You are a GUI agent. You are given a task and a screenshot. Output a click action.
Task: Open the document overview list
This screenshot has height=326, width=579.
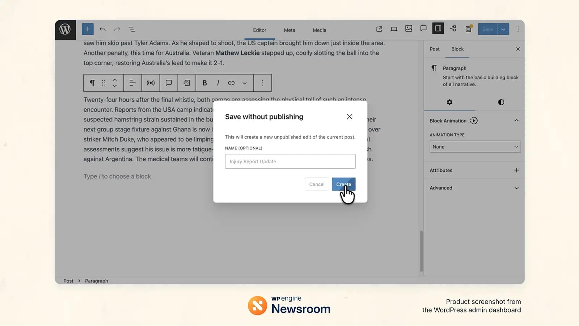coord(132,29)
